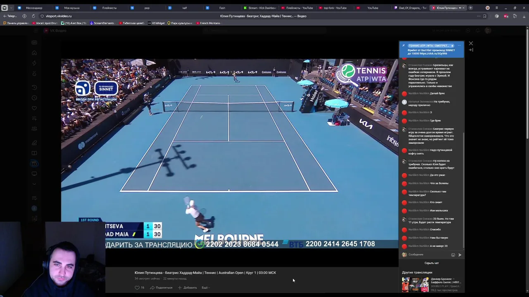Screen dimensions: 529x297
Task: Switch to the Моя музыка browser tab
Action: coord(72,8)
